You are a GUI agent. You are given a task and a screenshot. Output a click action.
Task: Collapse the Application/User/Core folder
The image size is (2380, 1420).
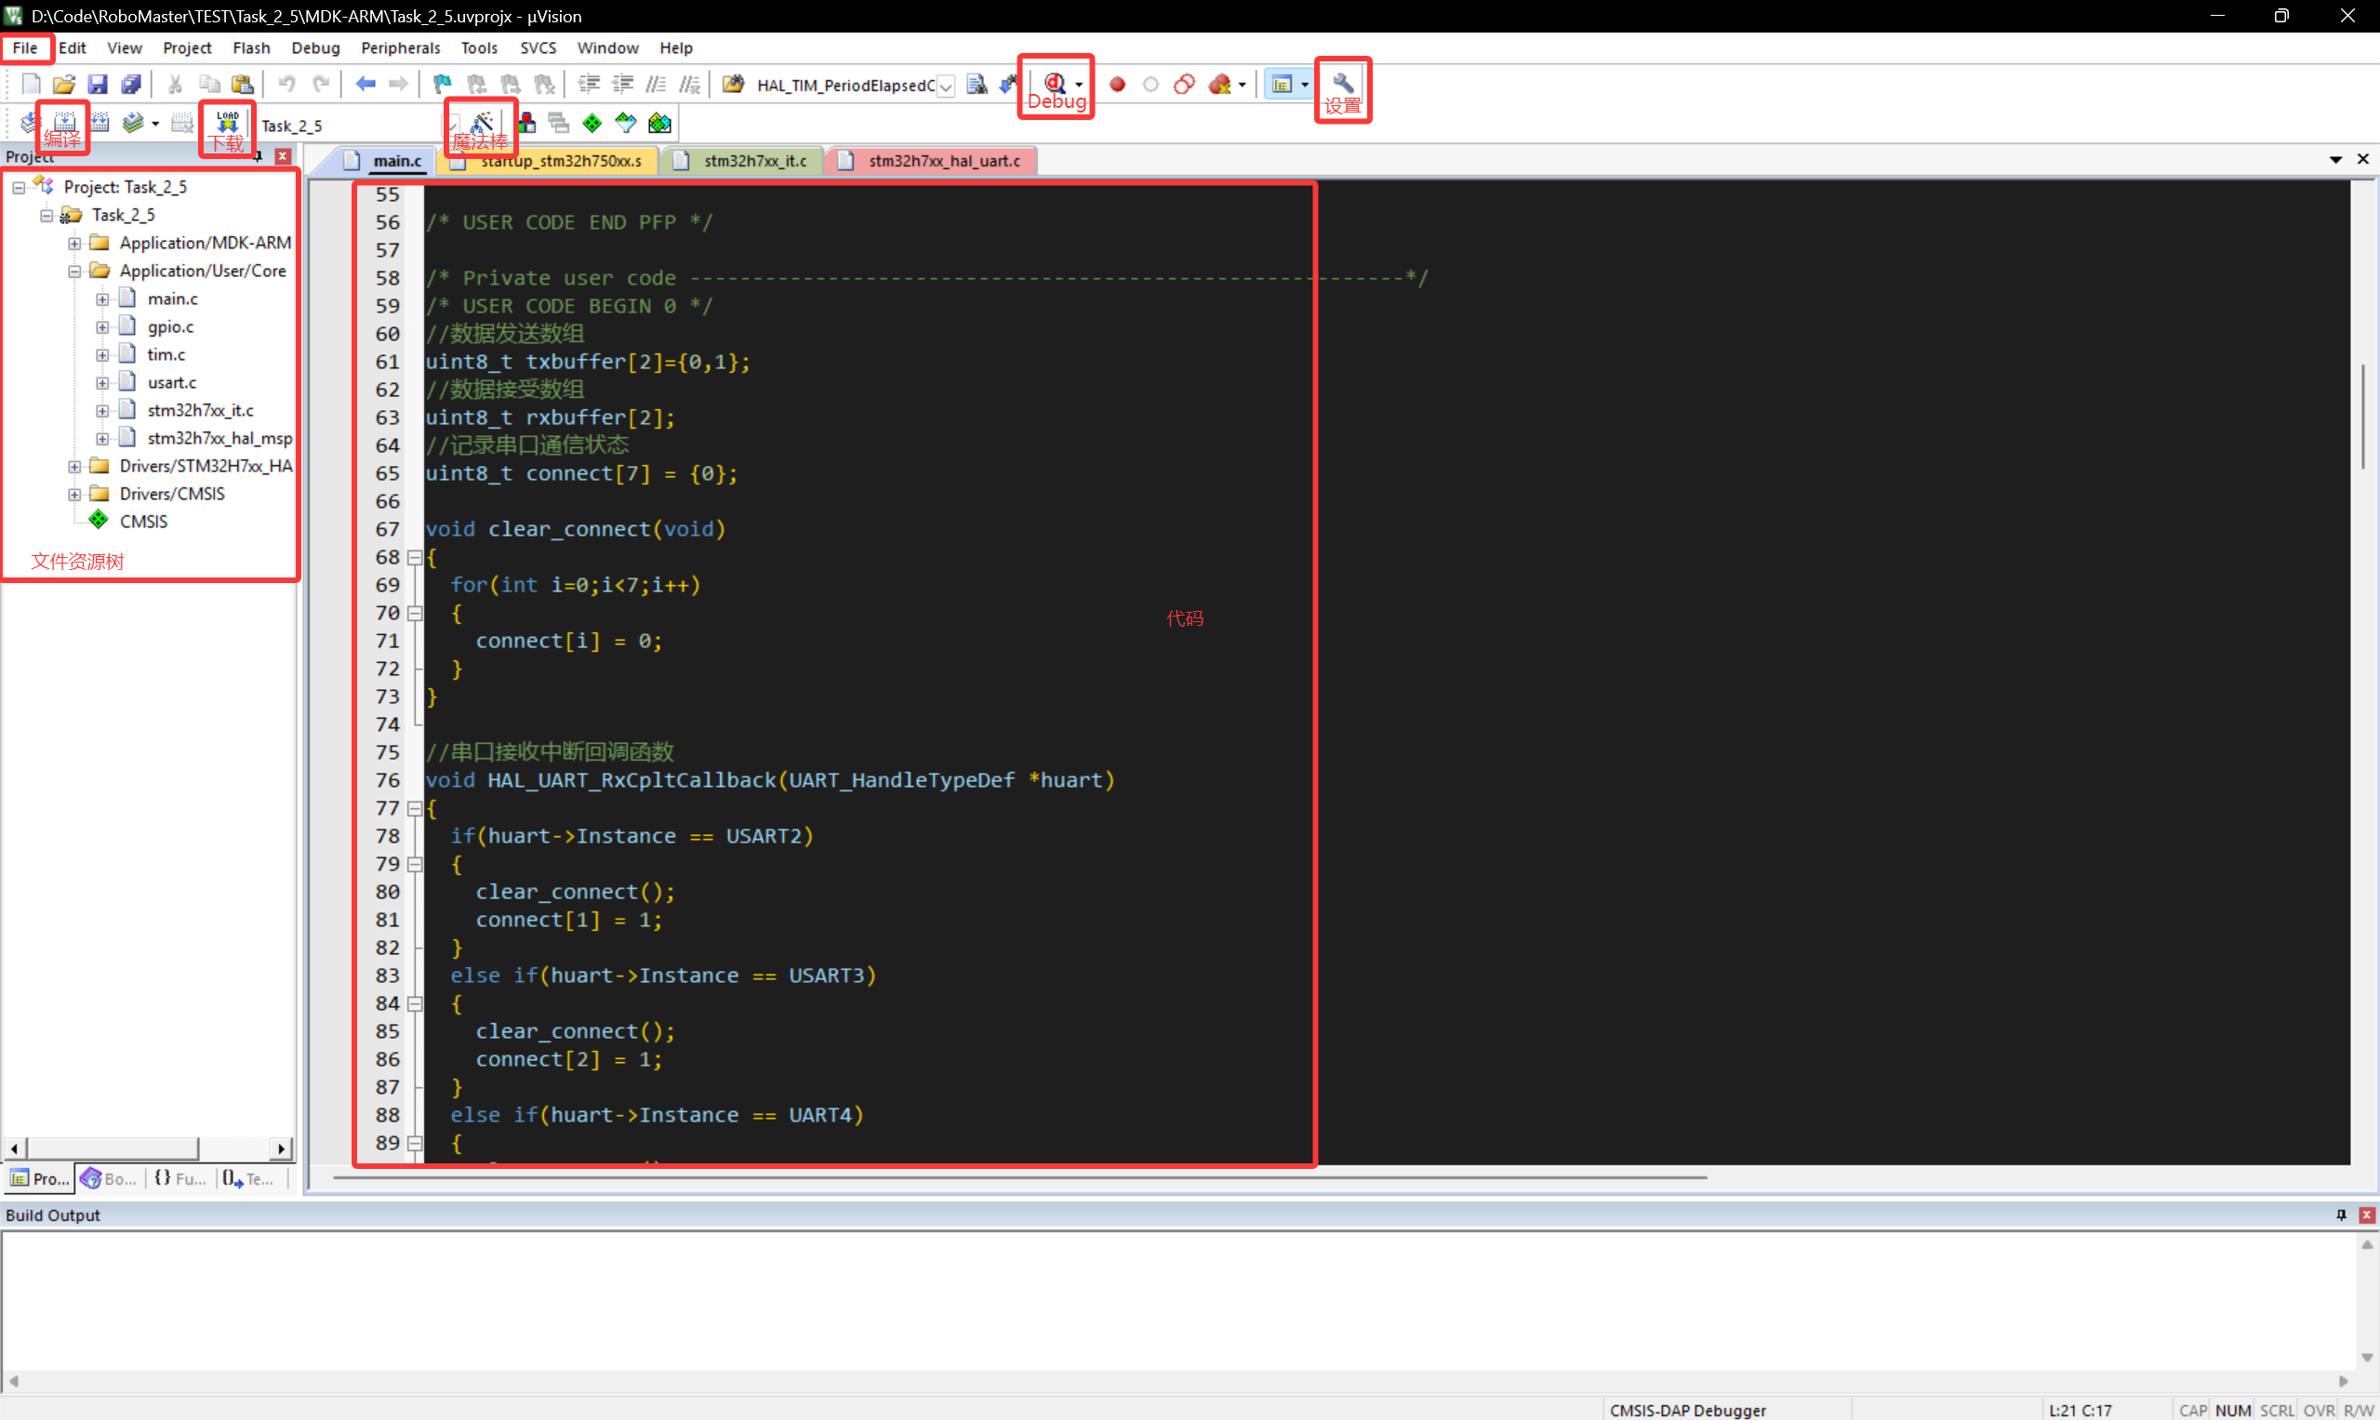point(73,271)
